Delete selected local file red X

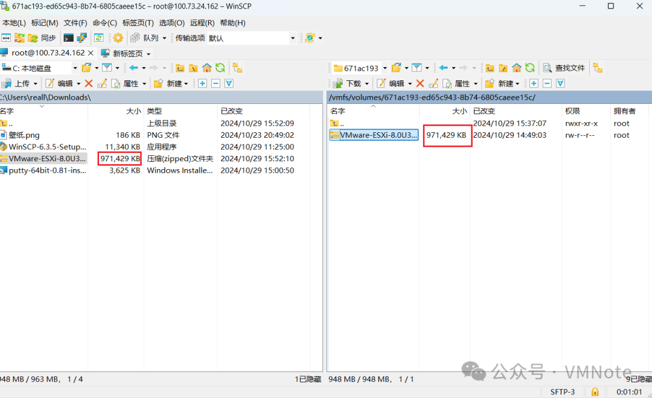pyautogui.click(x=89, y=83)
